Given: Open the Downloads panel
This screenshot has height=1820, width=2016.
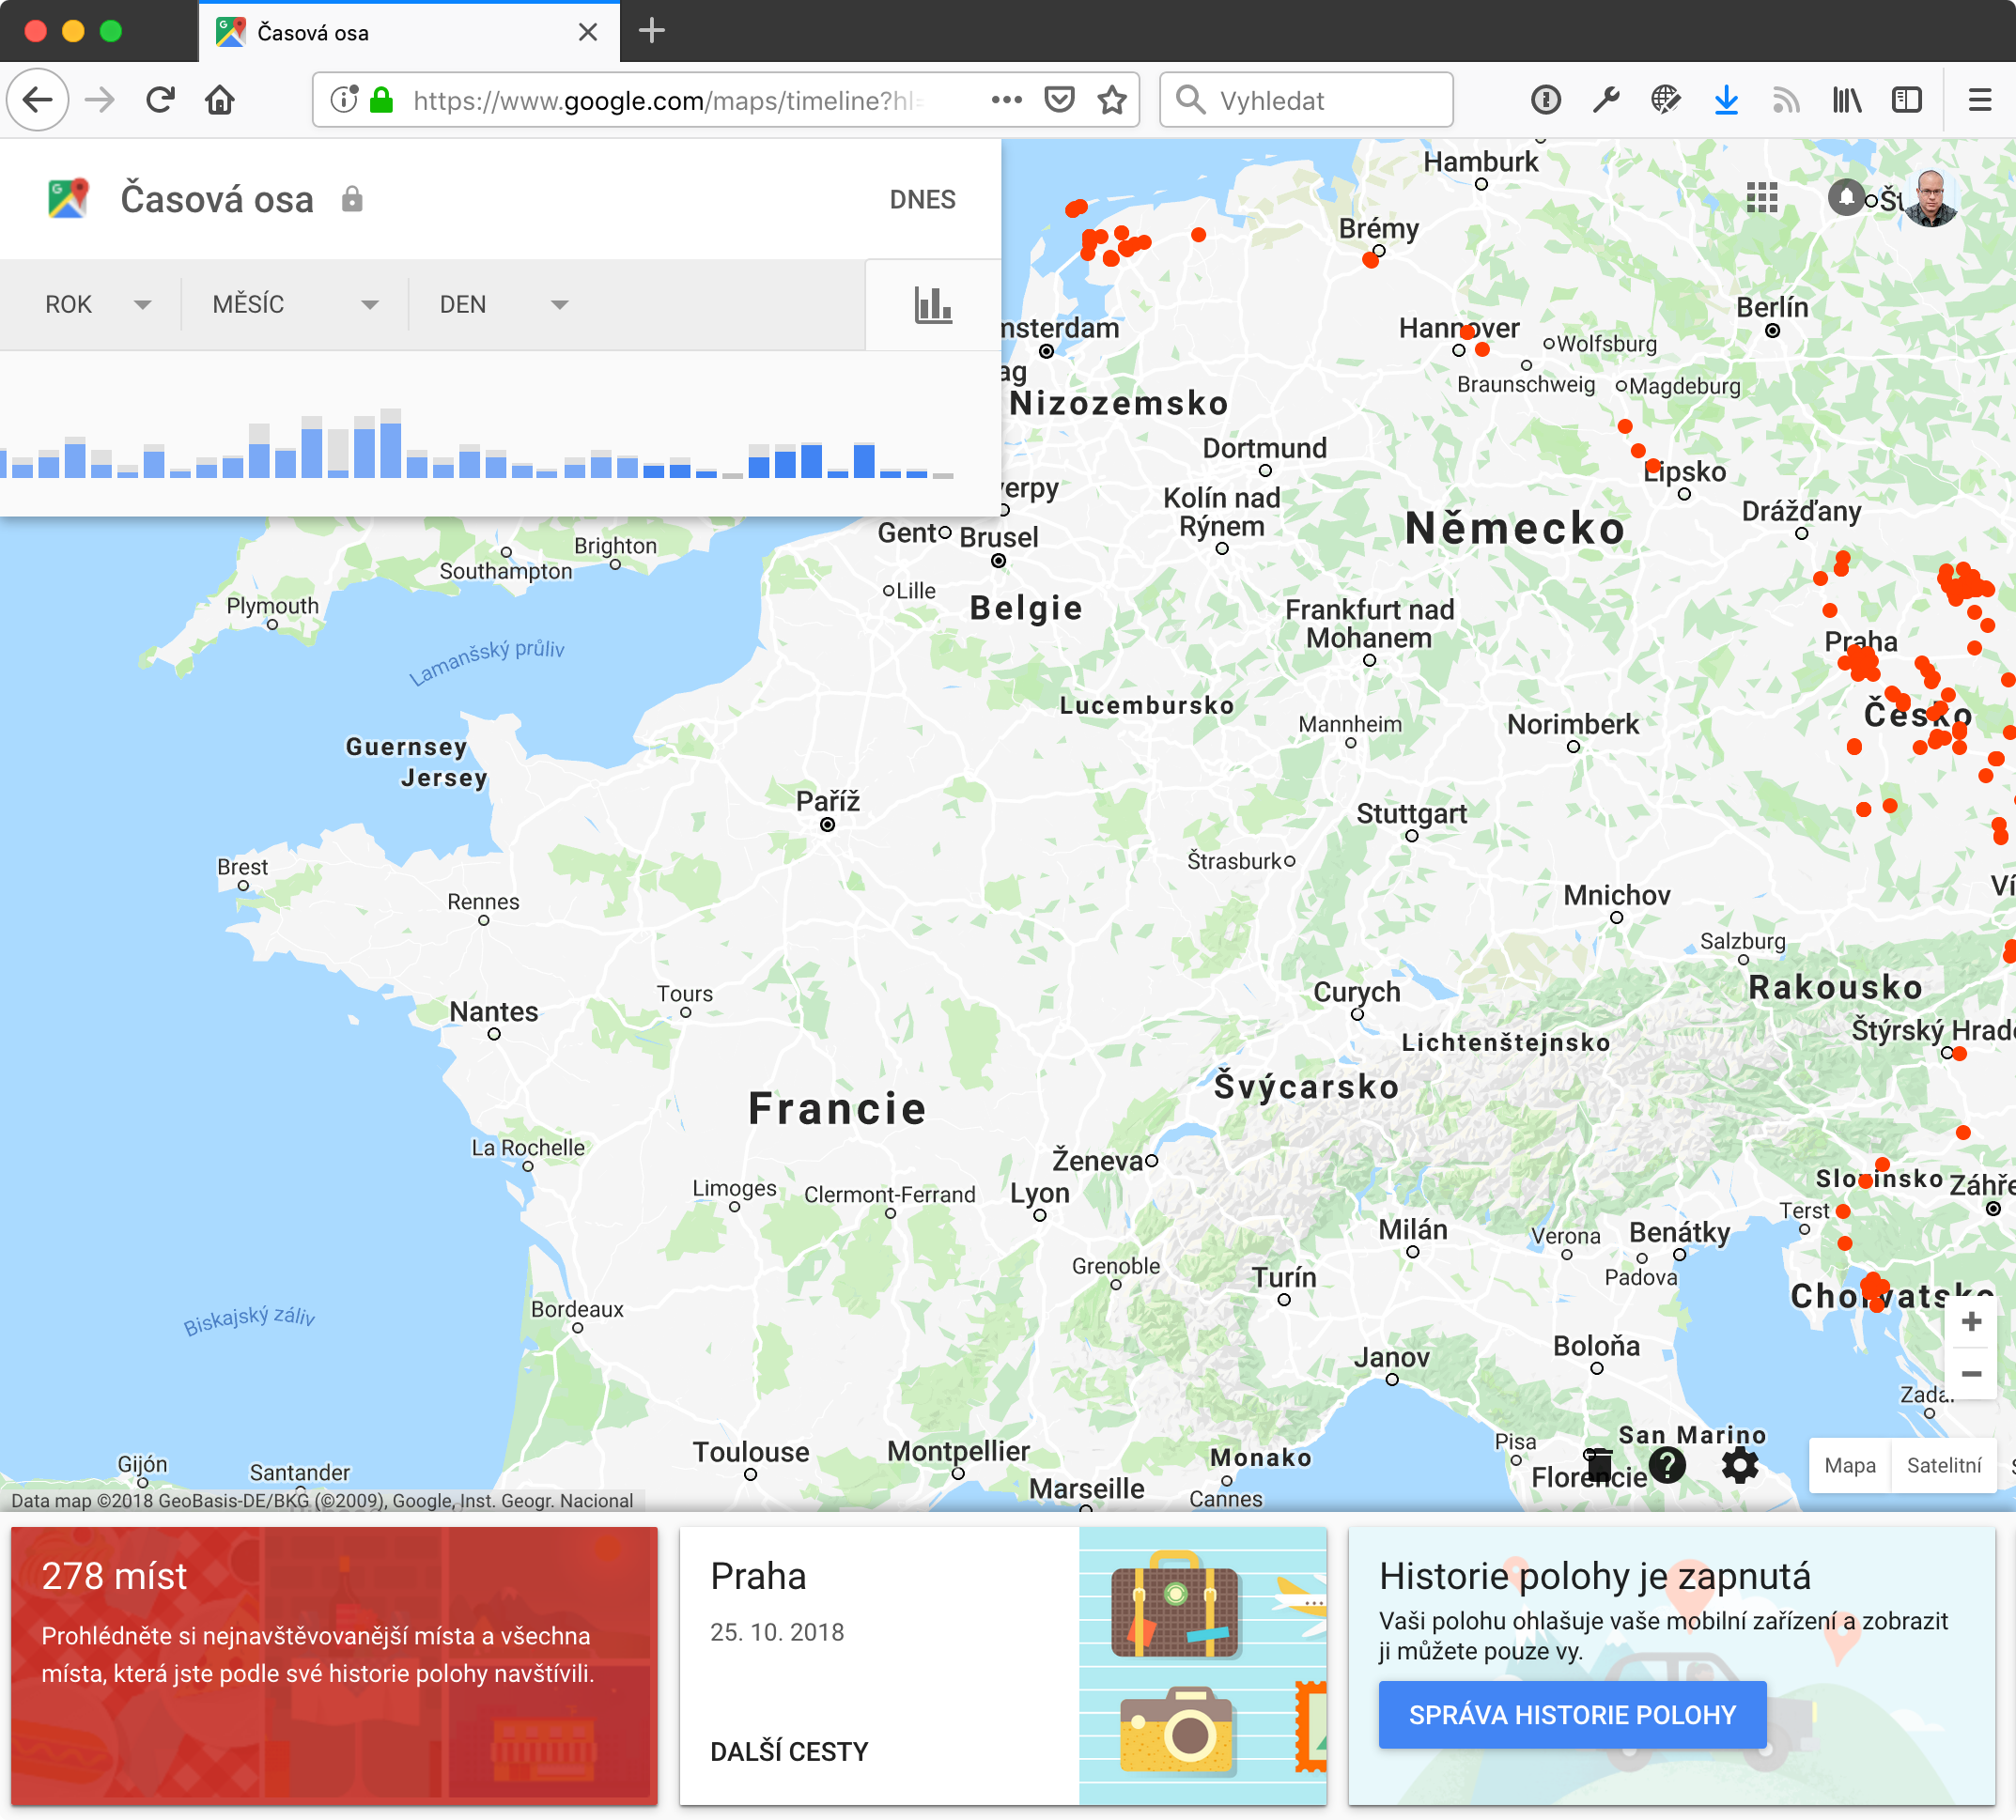Looking at the screenshot, I should pyautogui.click(x=1726, y=100).
